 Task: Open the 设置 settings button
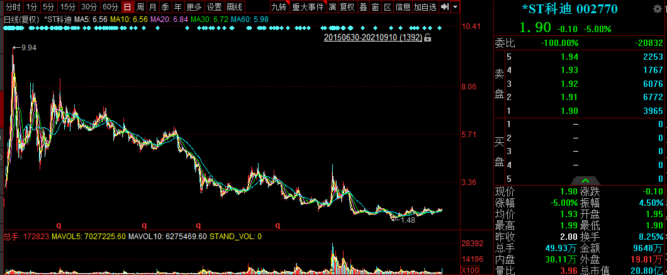[x=214, y=7]
